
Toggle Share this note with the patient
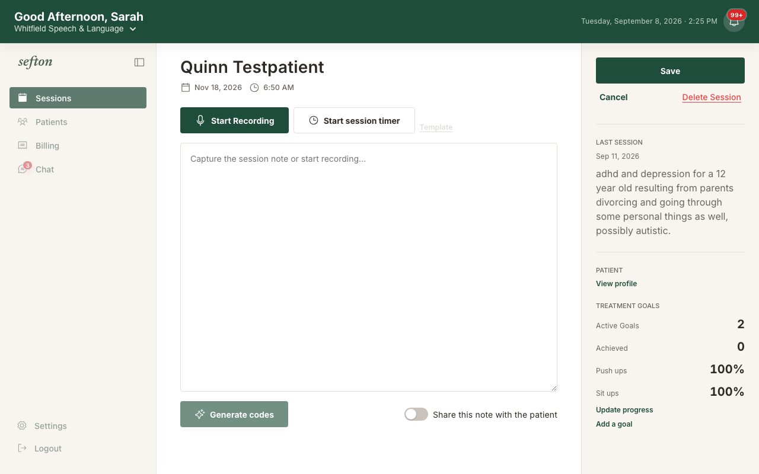416,414
